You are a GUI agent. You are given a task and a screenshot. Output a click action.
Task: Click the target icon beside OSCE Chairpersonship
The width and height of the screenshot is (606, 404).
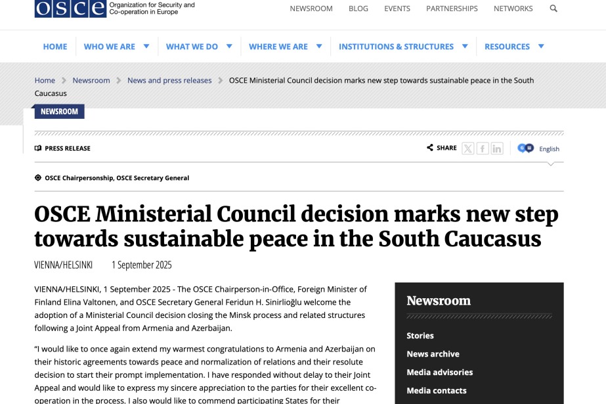point(38,178)
